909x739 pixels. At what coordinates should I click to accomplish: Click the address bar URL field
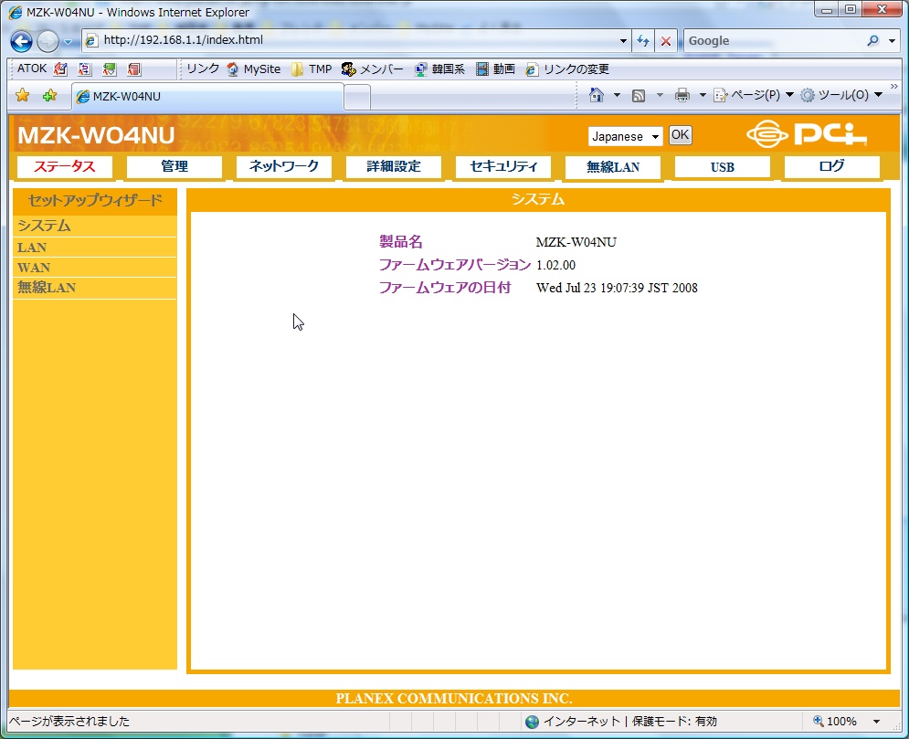coord(350,40)
